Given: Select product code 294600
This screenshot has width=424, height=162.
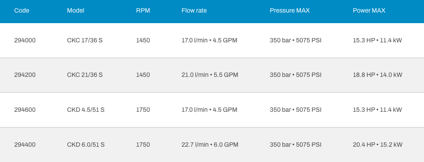Looking at the screenshot, I should point(25,110).
